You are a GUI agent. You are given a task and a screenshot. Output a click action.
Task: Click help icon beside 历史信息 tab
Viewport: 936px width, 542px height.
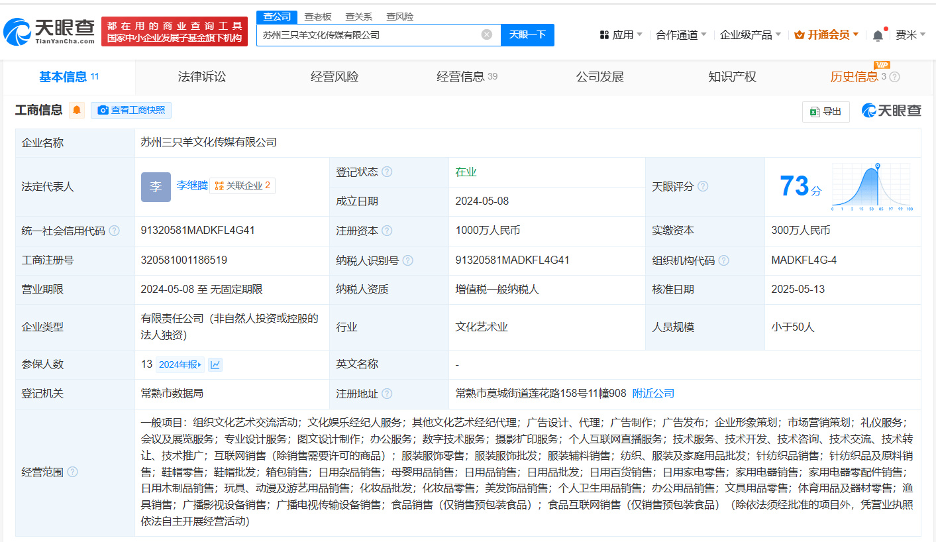point(895,77)
